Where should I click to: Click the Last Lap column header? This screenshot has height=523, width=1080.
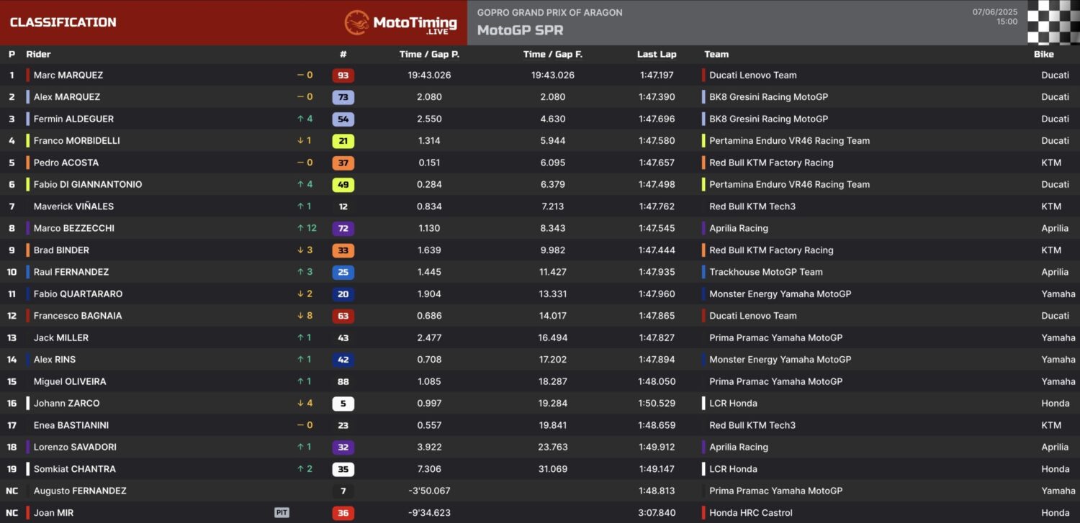657,54
